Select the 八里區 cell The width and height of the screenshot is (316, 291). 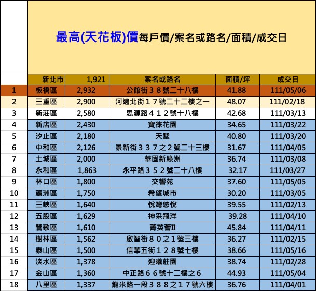[x=46, y=285]
